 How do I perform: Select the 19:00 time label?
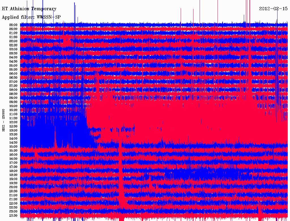[13, 179]
